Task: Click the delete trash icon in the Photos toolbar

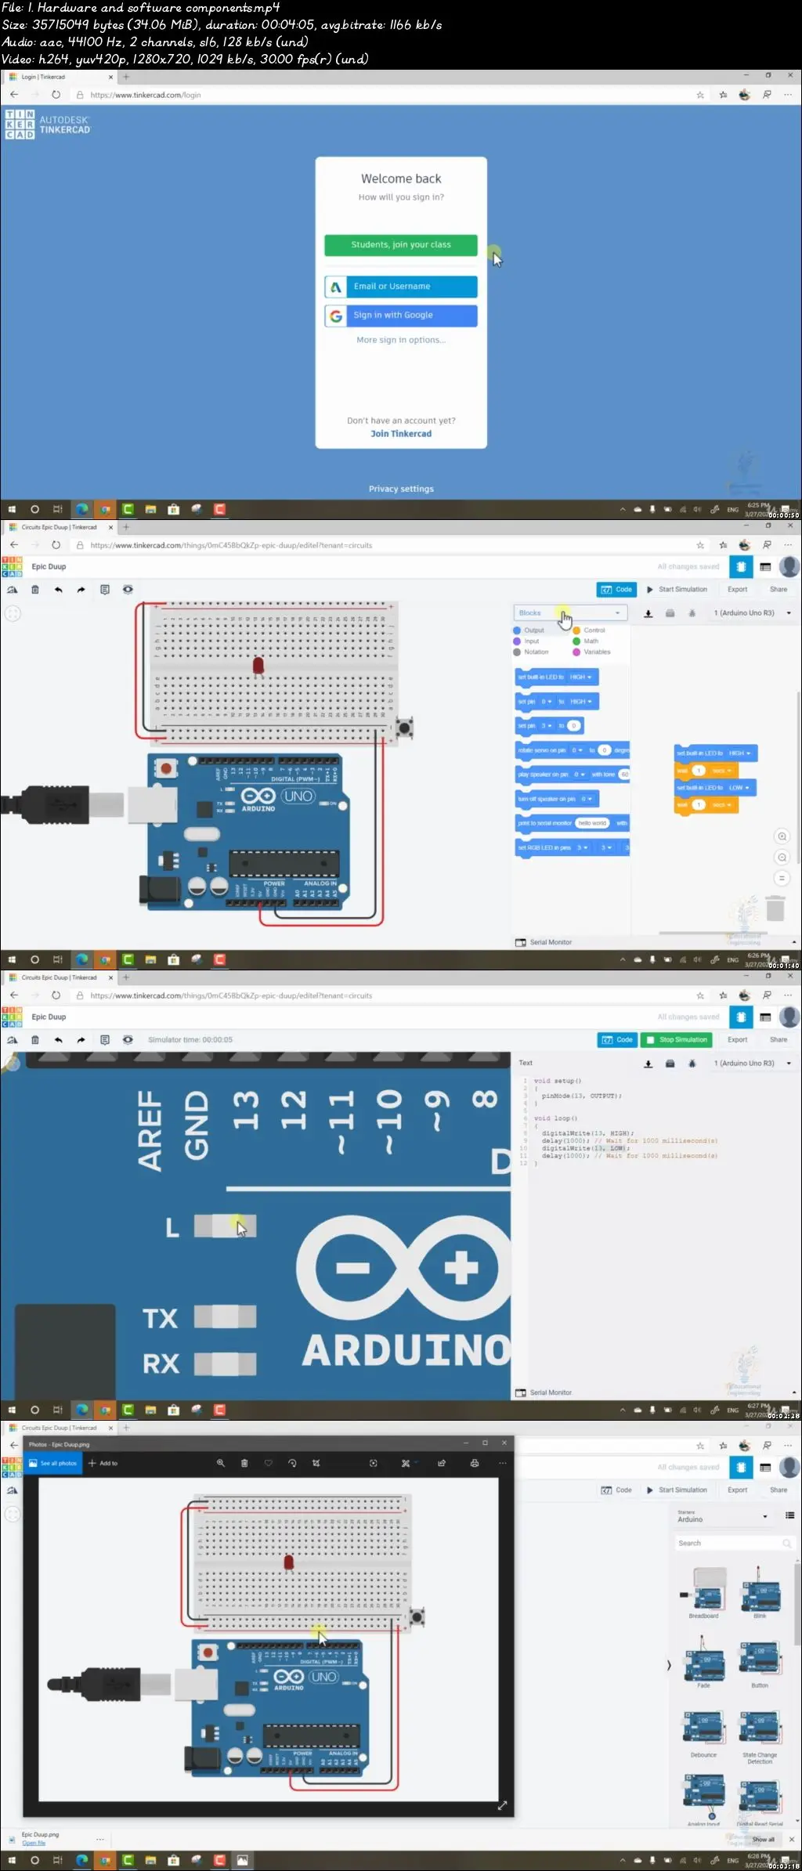Action: coord(244,1463)
